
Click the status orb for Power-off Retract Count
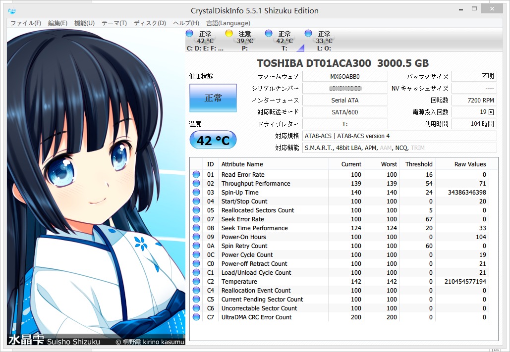(196, 263)
